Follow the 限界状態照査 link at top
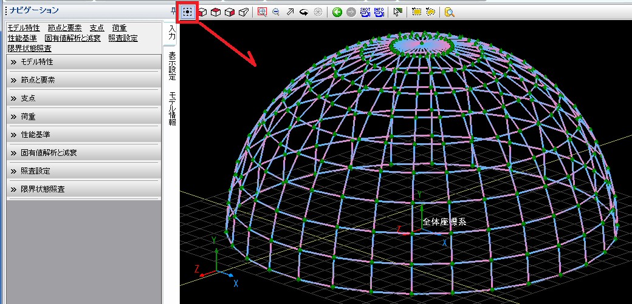632x304 pixels. click(x=29, y=49)
